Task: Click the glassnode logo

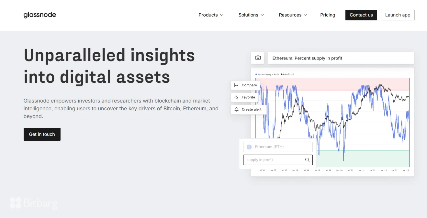Action: click(x=39, y=15)
